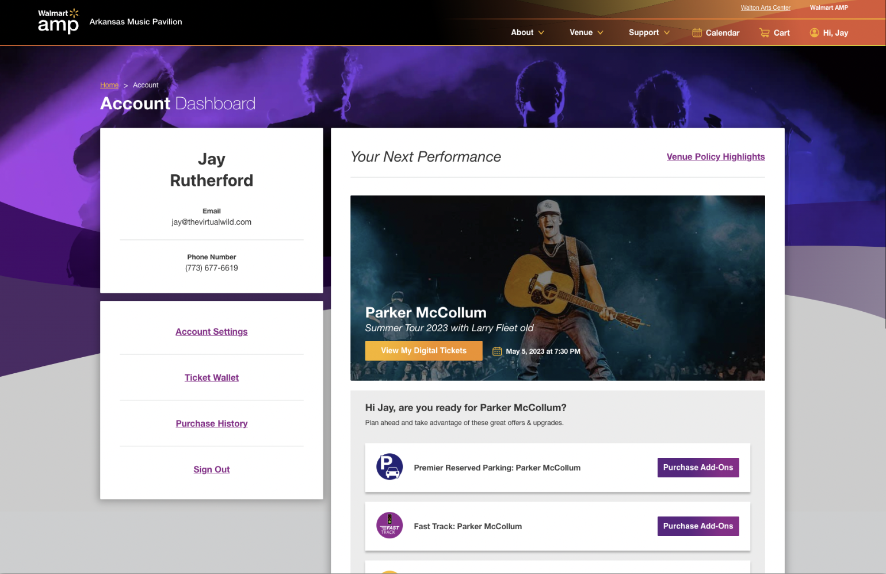
Task: Click the Parker McCollum event title
Action: click(x=426, y=313)
